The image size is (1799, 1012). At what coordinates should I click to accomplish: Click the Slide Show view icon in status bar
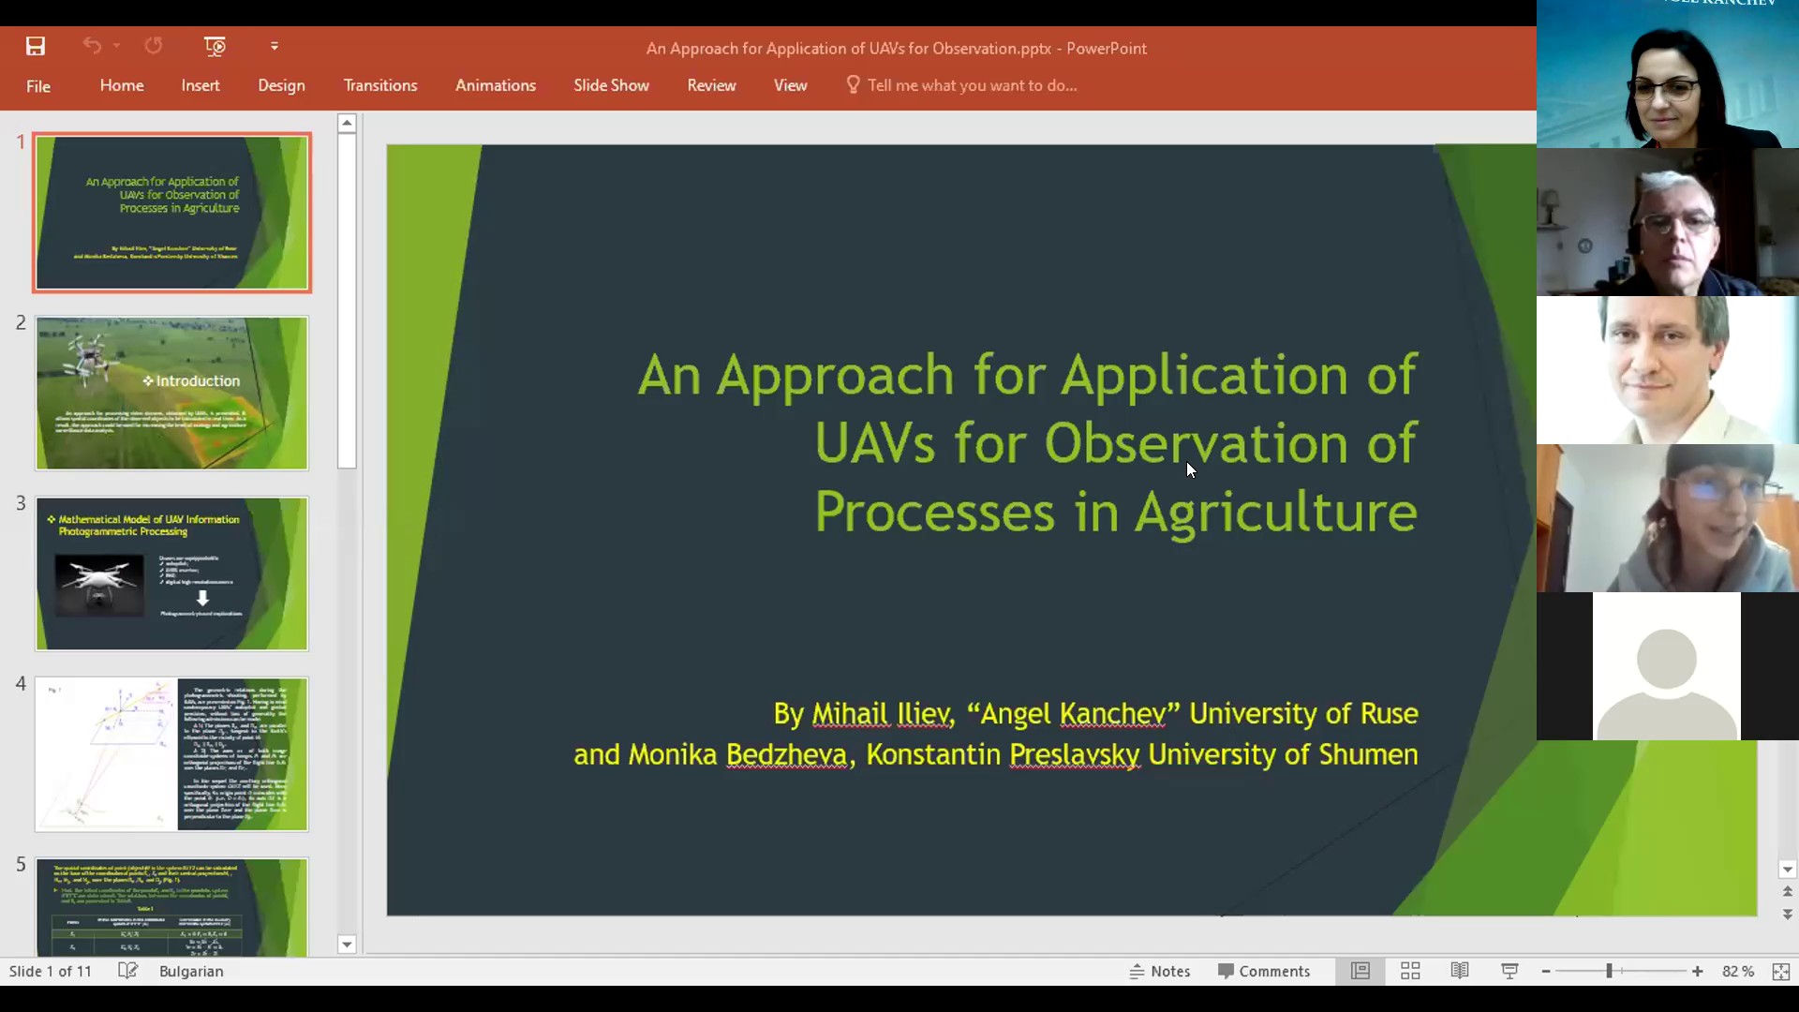pos(1509,971)
